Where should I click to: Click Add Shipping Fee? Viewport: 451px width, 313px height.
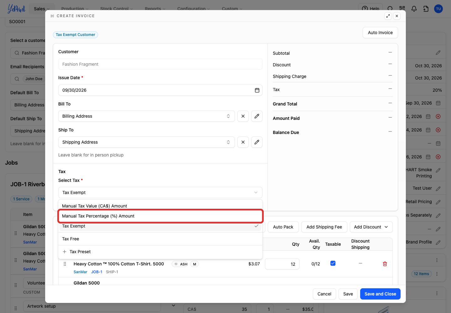pyautogui.click(x=324, y=227)
